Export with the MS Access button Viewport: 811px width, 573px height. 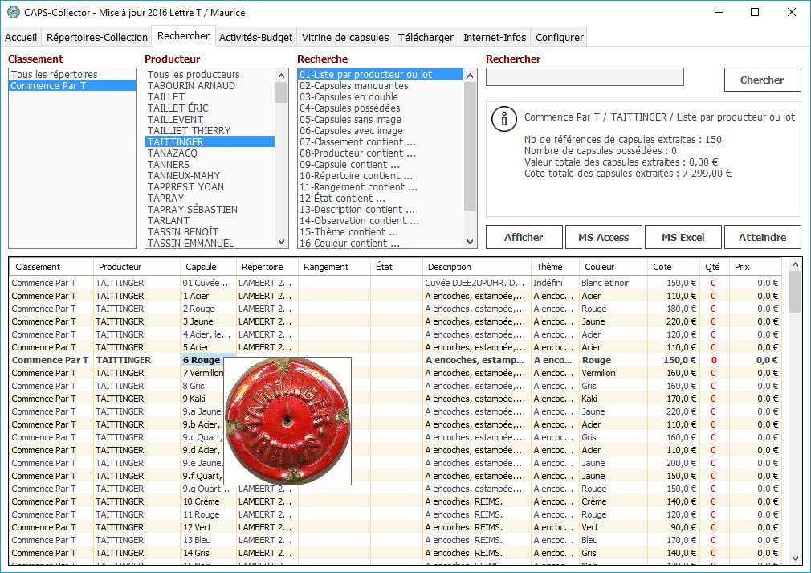coord(604,237)
